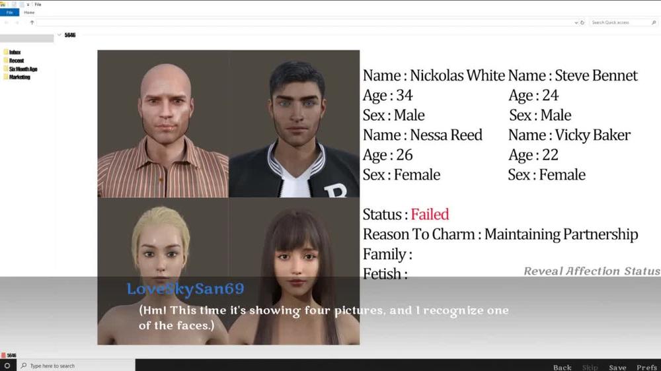The image size is (661, 371).
Task: Click the 'Age : 34' text
Action: click(x=388, y=96)
